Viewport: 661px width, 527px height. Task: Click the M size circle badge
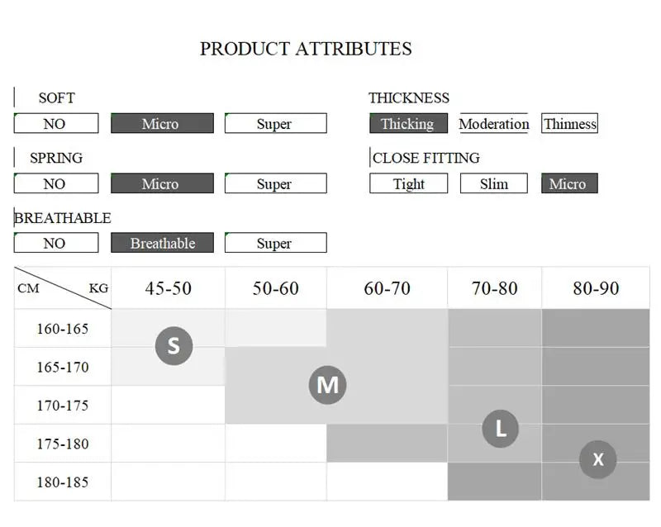(327, 384)
